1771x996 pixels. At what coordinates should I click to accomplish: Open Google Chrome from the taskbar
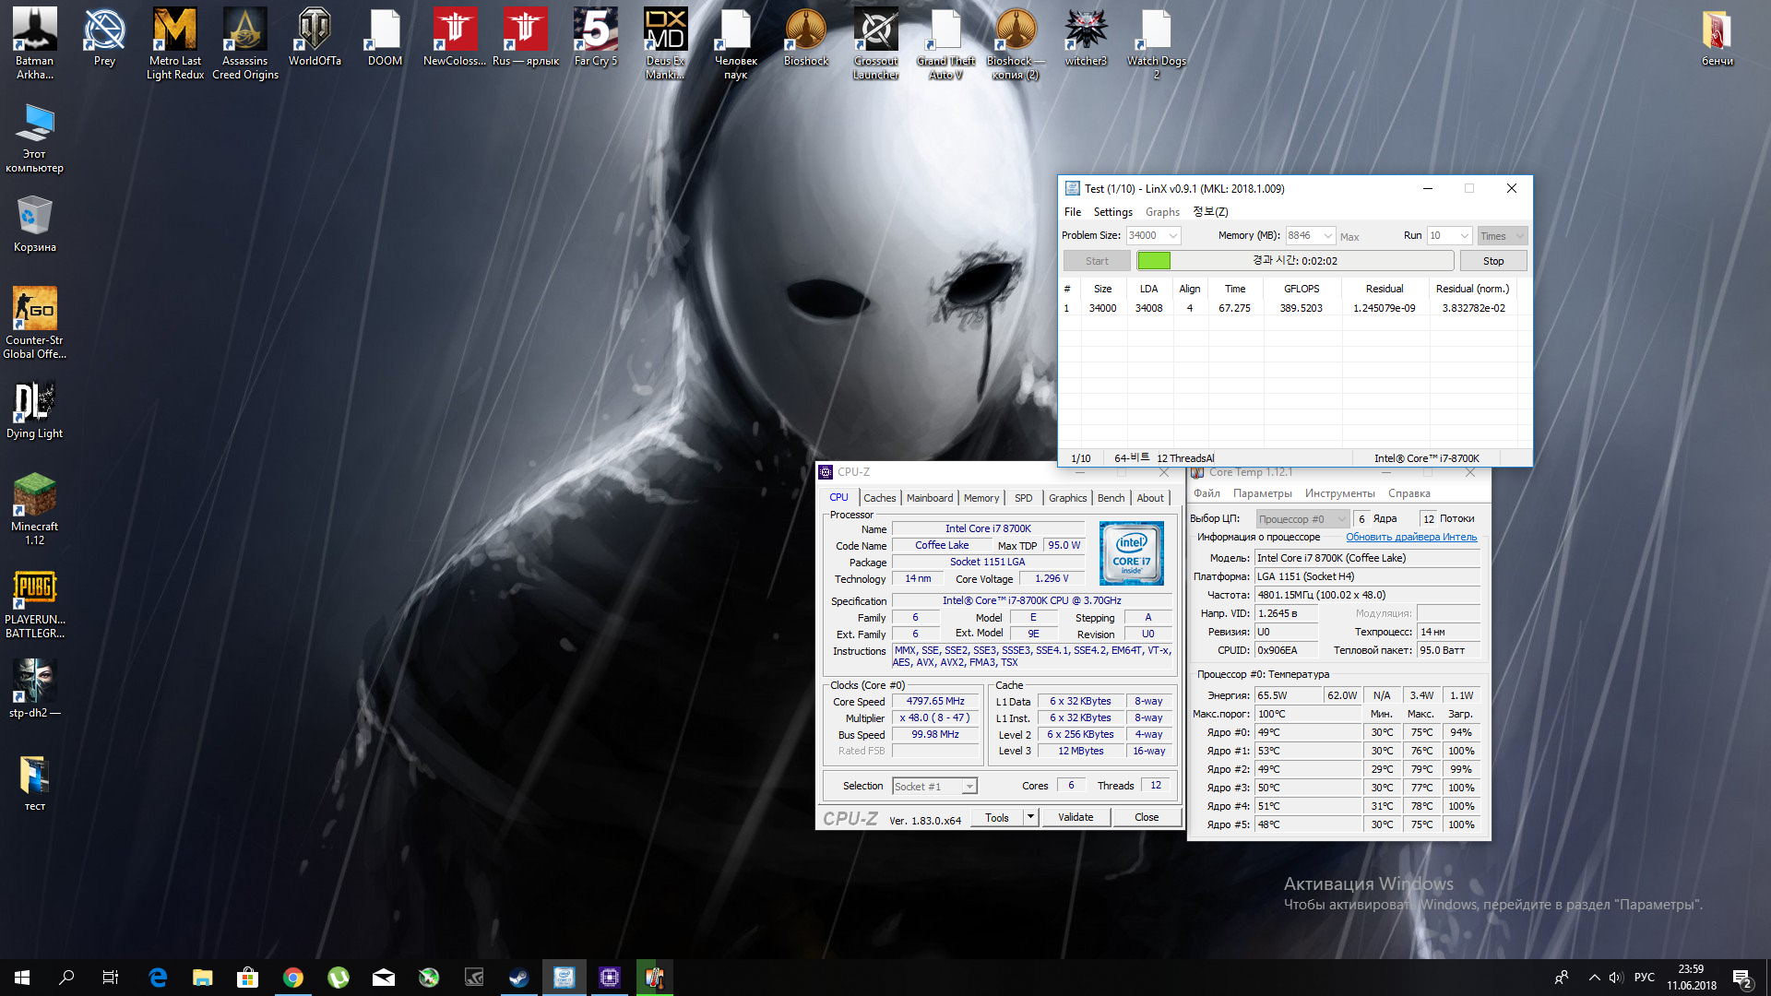tap(293, 978)
